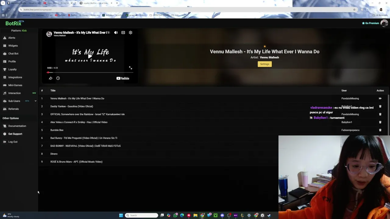Viewport: 390px width, 219px height.
Task: Delete Daddy Yankee Gasolina from queue
Action: [x=380, y=106]
